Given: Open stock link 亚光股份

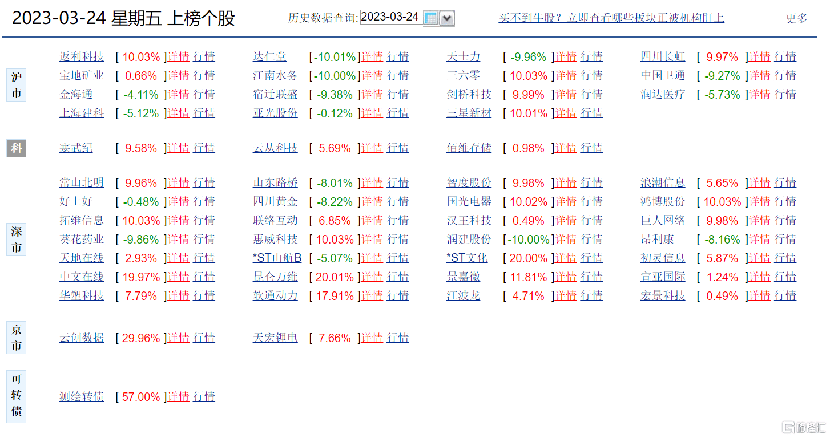Looking at the screenshot, I should coord(275,113).
